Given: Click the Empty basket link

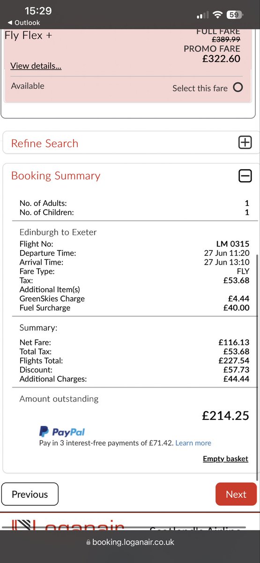Looking at the screenshot, I should pos(225,459).
